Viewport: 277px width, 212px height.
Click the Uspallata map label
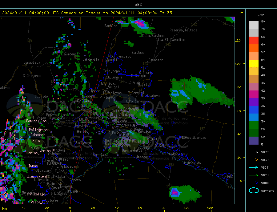tap(32, 62)
